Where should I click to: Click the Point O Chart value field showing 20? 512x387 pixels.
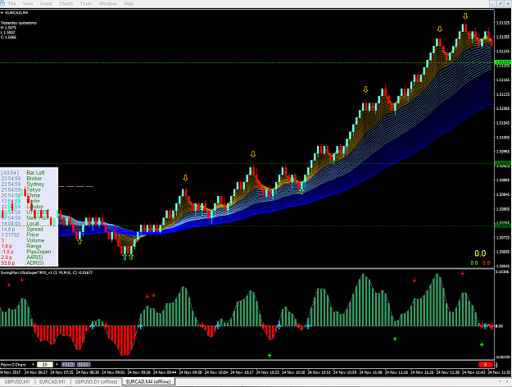[45, 364]
